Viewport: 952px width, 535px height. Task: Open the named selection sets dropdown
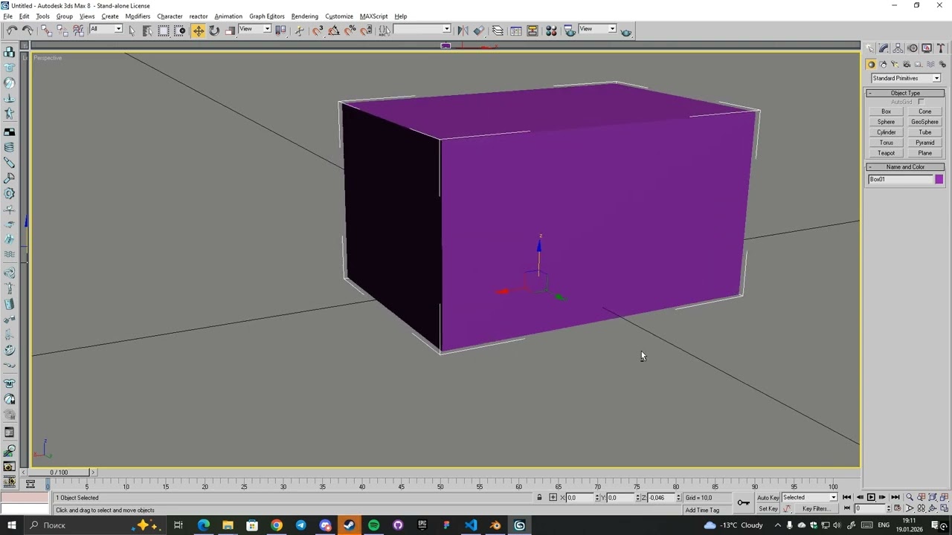click(x=422, y=29)
